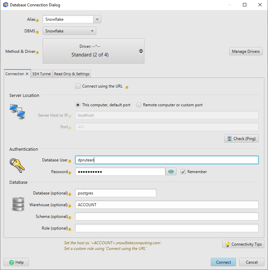Select Remote computer or custom port option

(139, 105)
